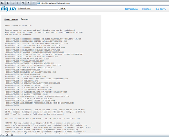Select the line ending AT.SECZY.COM

(x=30, y=101)
